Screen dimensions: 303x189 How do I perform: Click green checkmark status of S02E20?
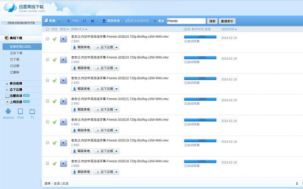[55, 122]
